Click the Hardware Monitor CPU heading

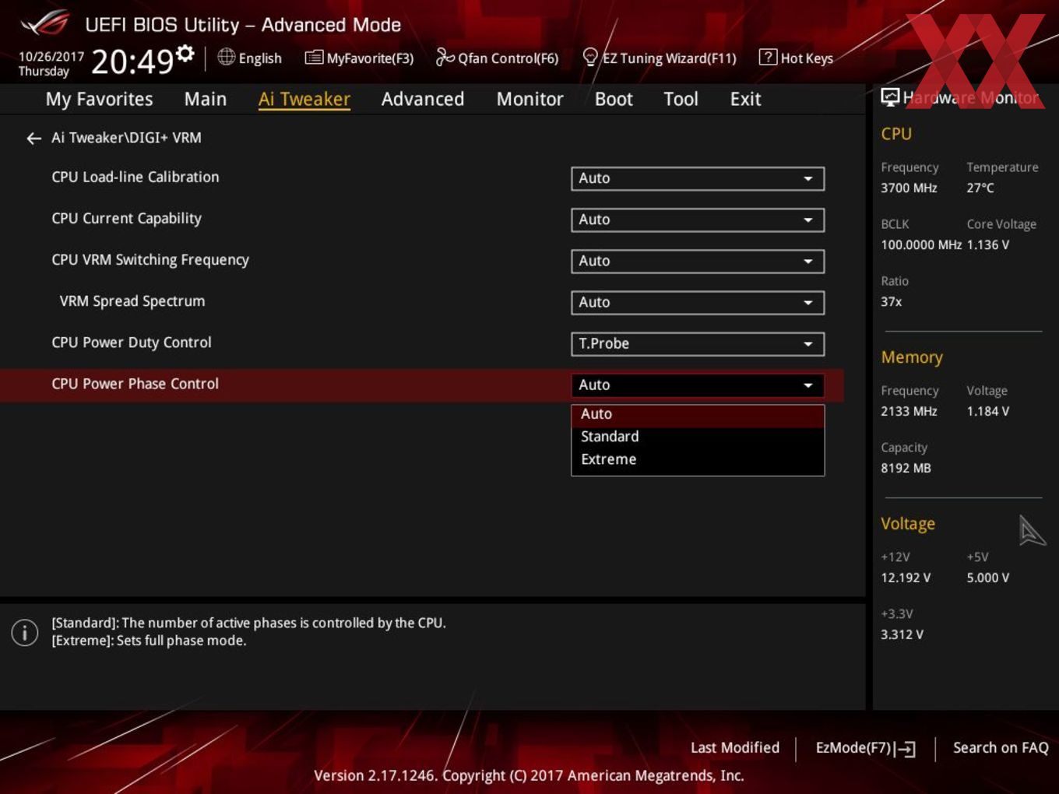pos(896,134)
